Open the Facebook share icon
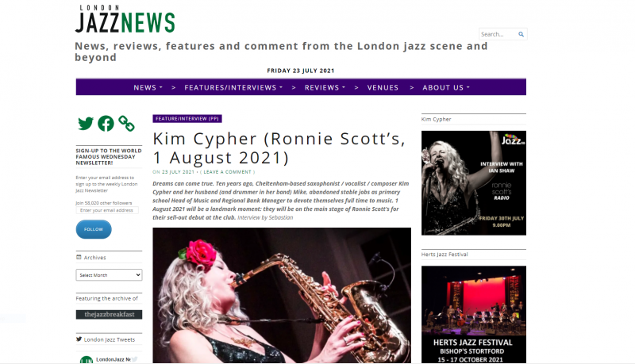Viewport: 635px width, 364px height. point(106,124)
